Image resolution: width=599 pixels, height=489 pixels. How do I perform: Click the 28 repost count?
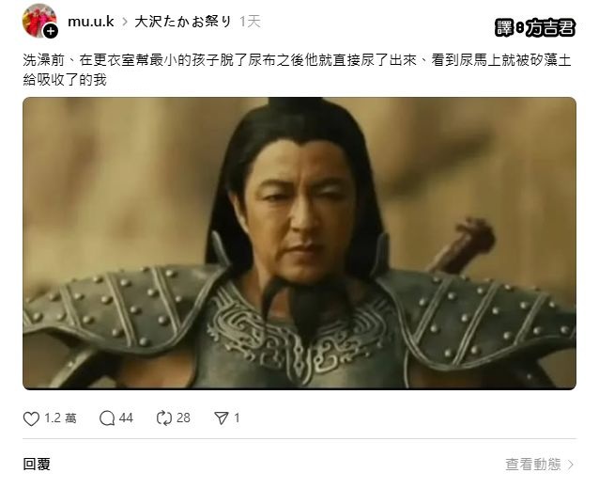[x=183, y=418]
